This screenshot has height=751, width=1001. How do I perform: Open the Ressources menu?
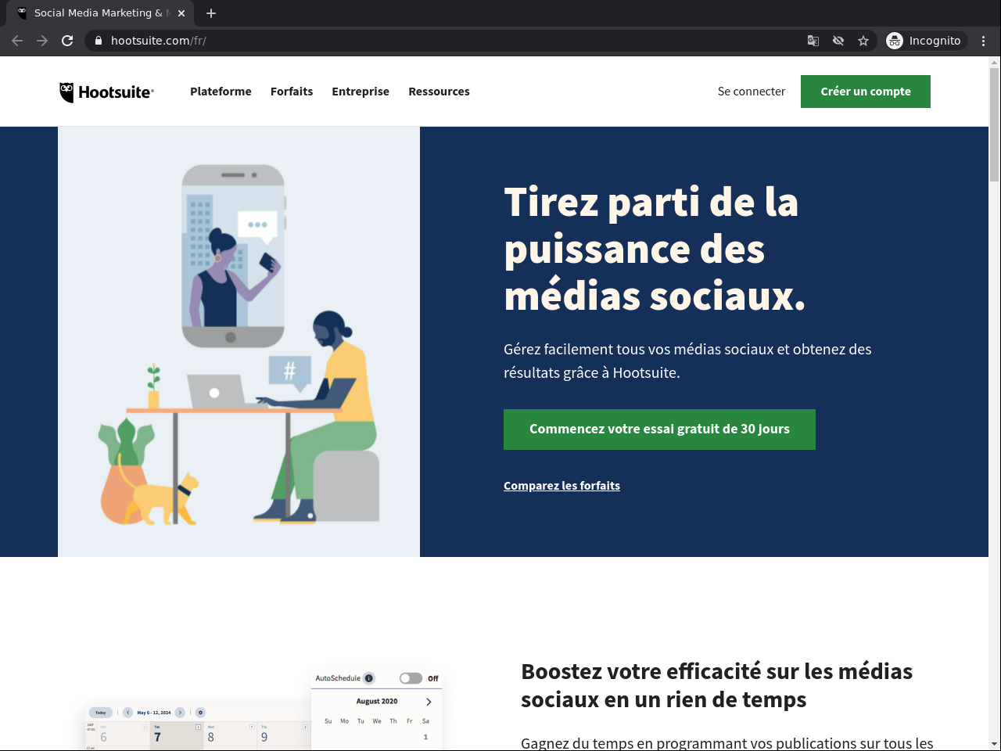(x=439, y=92)
